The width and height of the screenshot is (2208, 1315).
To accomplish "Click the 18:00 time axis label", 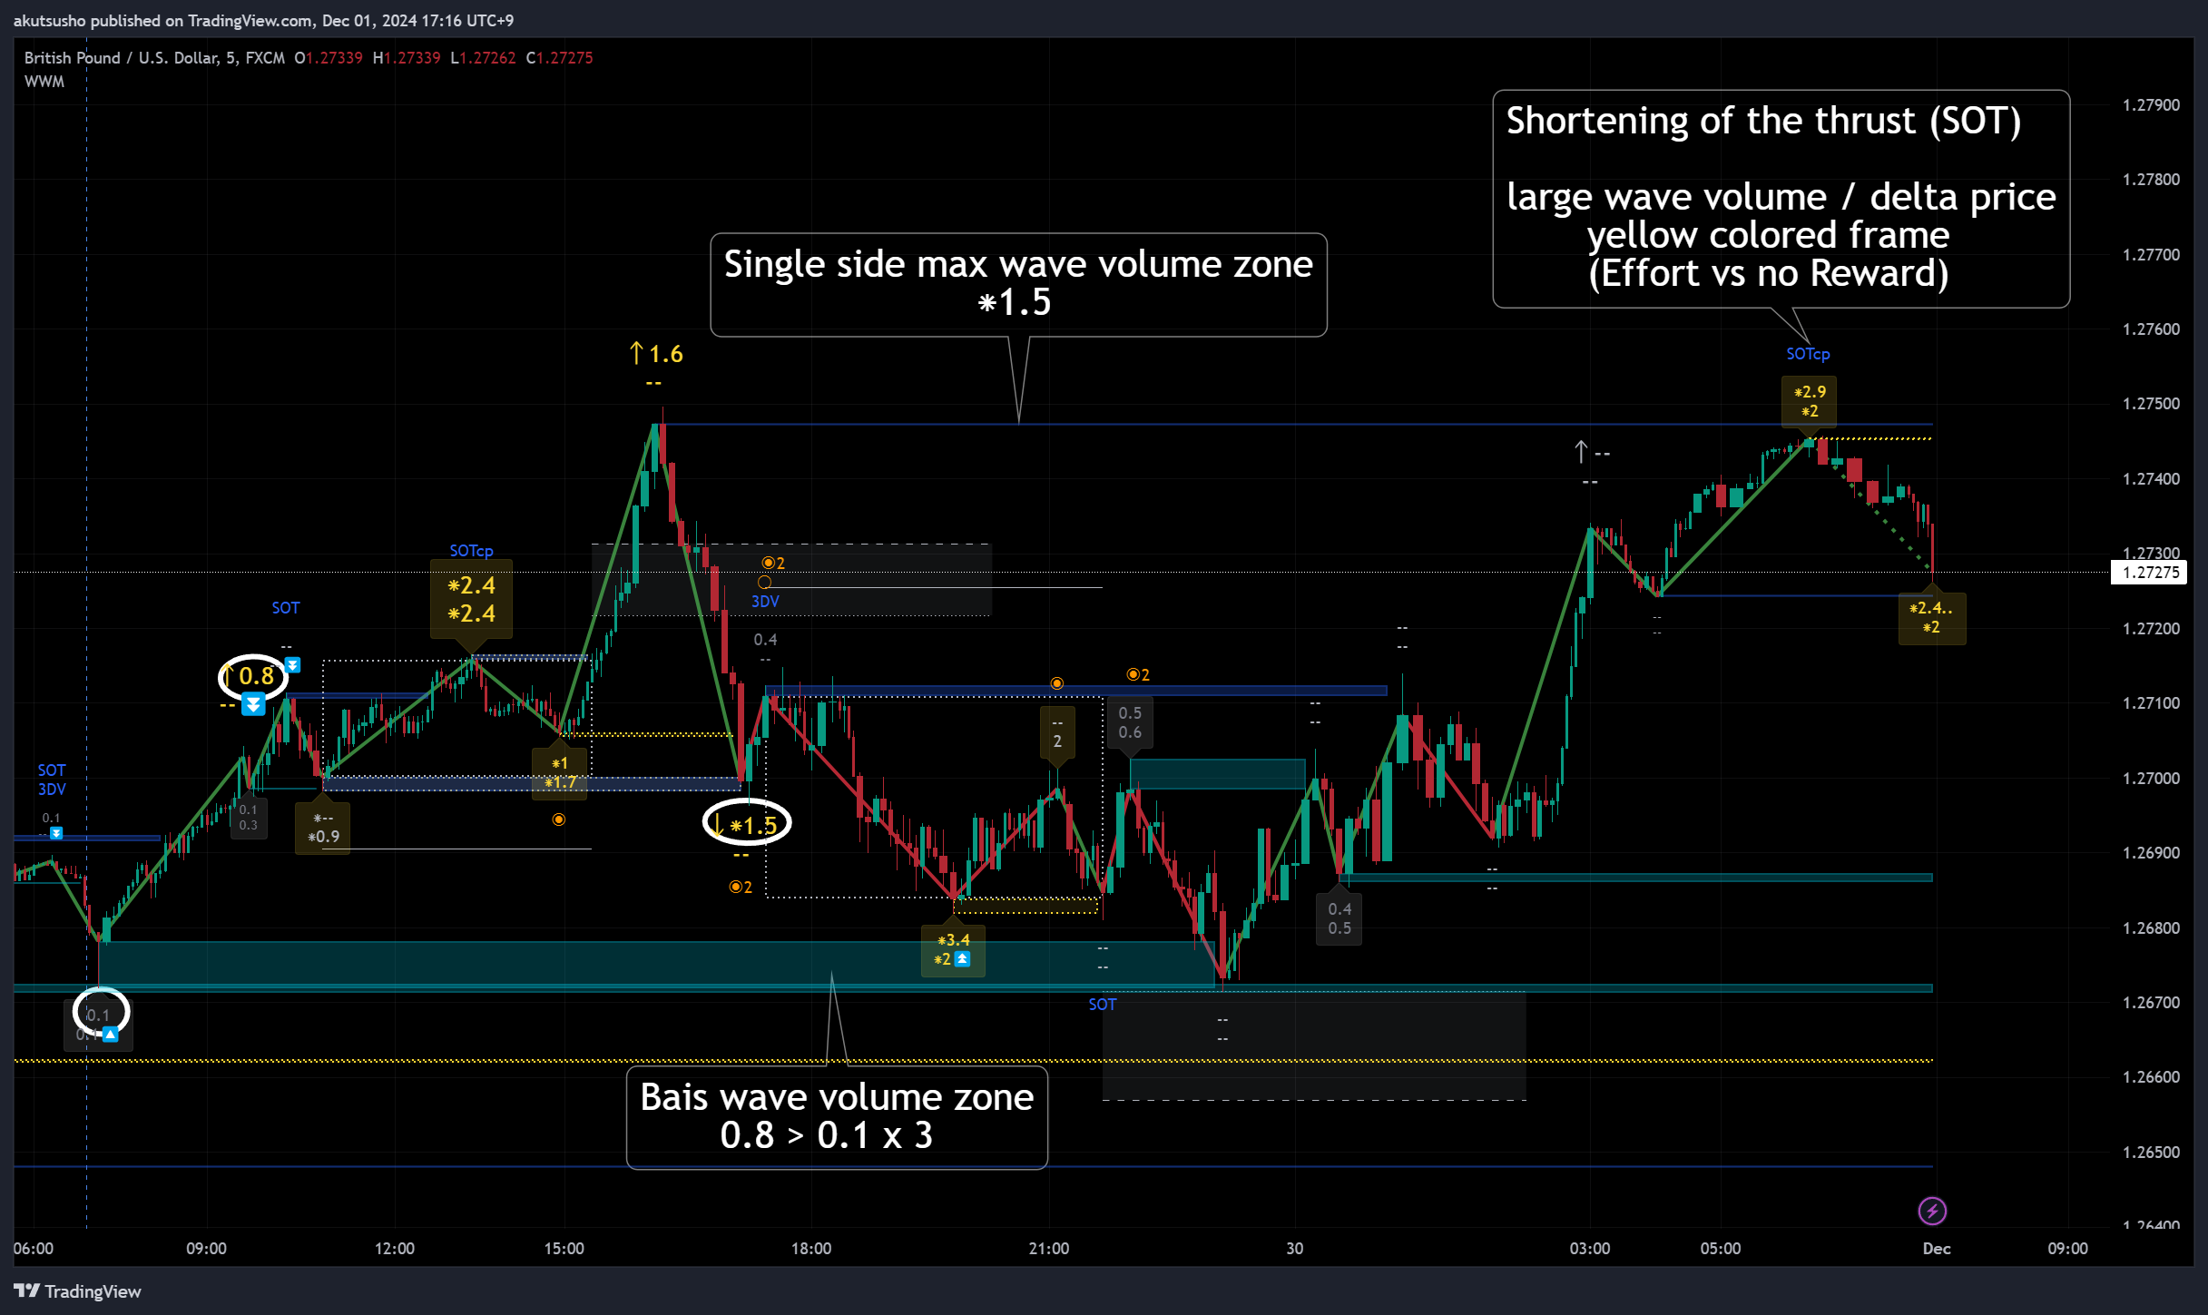I will pos(811,1249).
